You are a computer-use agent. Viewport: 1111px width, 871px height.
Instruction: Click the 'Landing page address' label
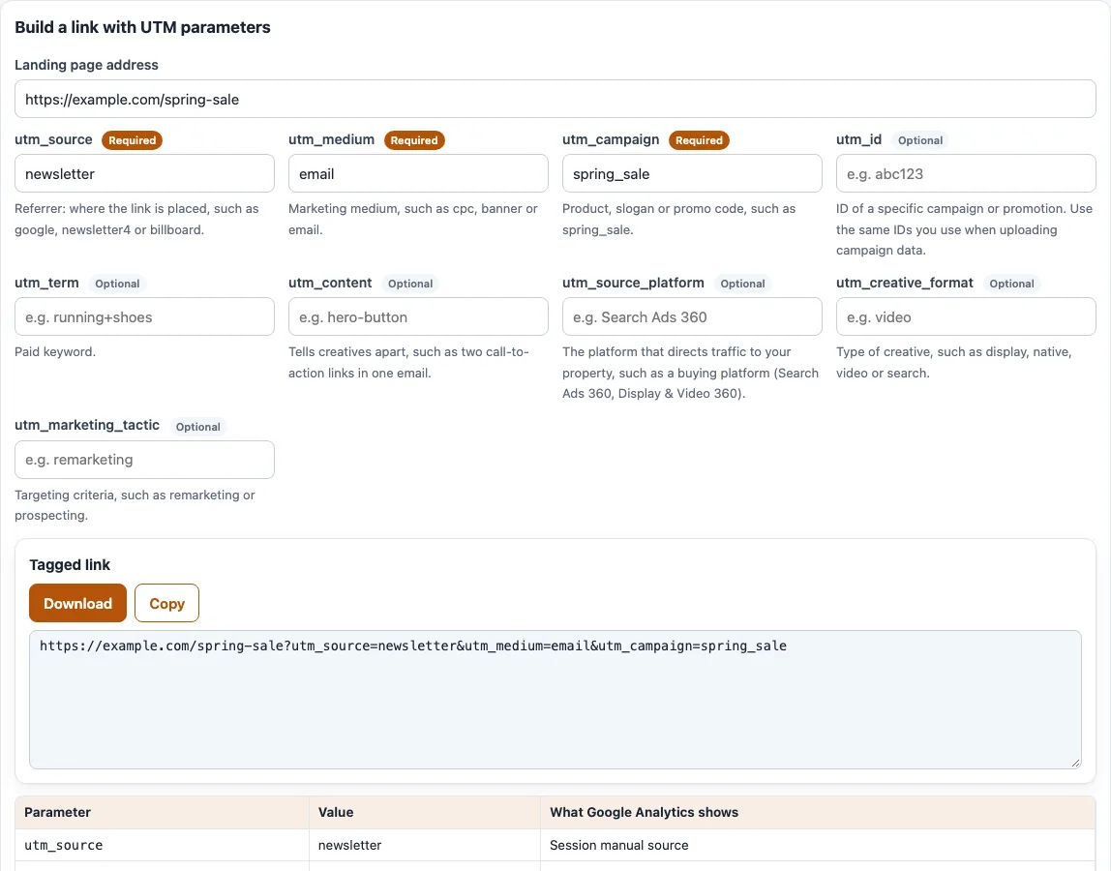click(x=86, y=65)
